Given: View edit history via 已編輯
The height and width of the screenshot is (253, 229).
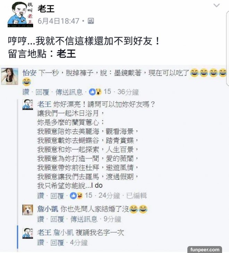Looking at the screenshot, I should [x=136, y=196].
